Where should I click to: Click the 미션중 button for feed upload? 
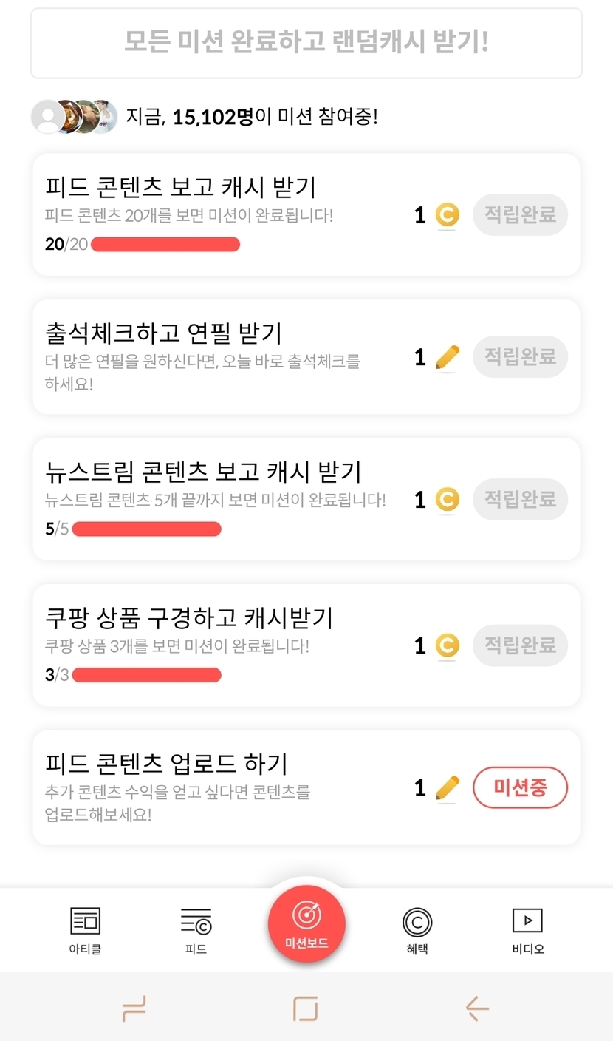[x=520, y=787]
